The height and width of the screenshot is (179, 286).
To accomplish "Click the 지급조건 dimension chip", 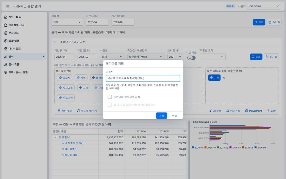I will [66, 98].
